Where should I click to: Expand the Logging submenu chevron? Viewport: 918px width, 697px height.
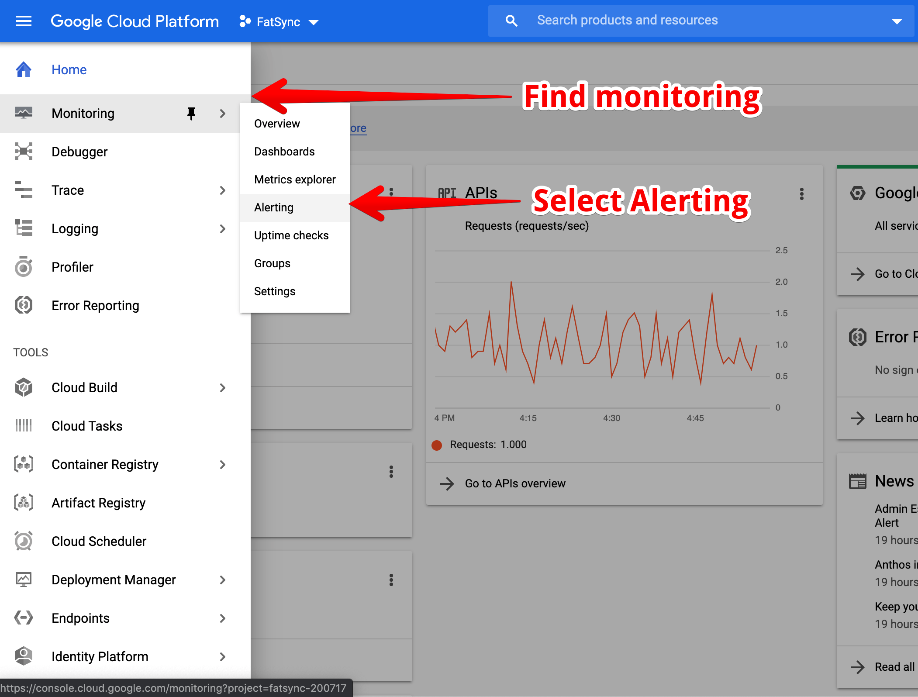223,229
